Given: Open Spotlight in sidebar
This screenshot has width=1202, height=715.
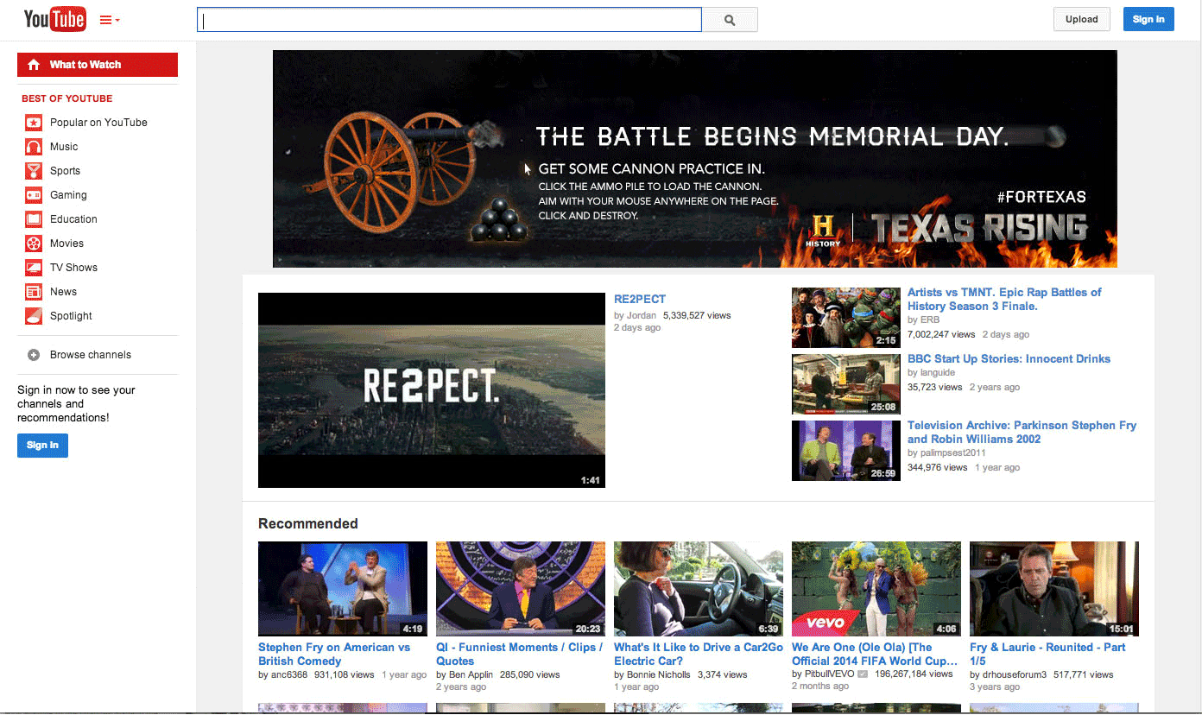Looking at the screenshot, I should [x=71, y=316].
